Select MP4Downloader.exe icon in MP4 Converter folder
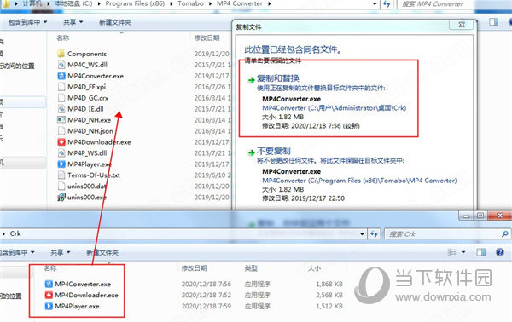512x322 pixels. (61, 142)
